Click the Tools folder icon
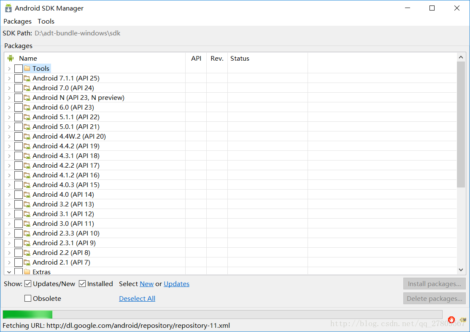This screenshot has width=470, height=332. [x=27, y=68]
